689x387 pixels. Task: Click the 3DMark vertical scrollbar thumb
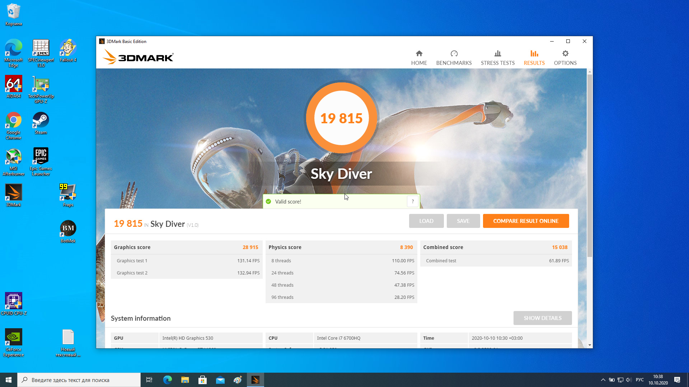click(x=590, y=165)
